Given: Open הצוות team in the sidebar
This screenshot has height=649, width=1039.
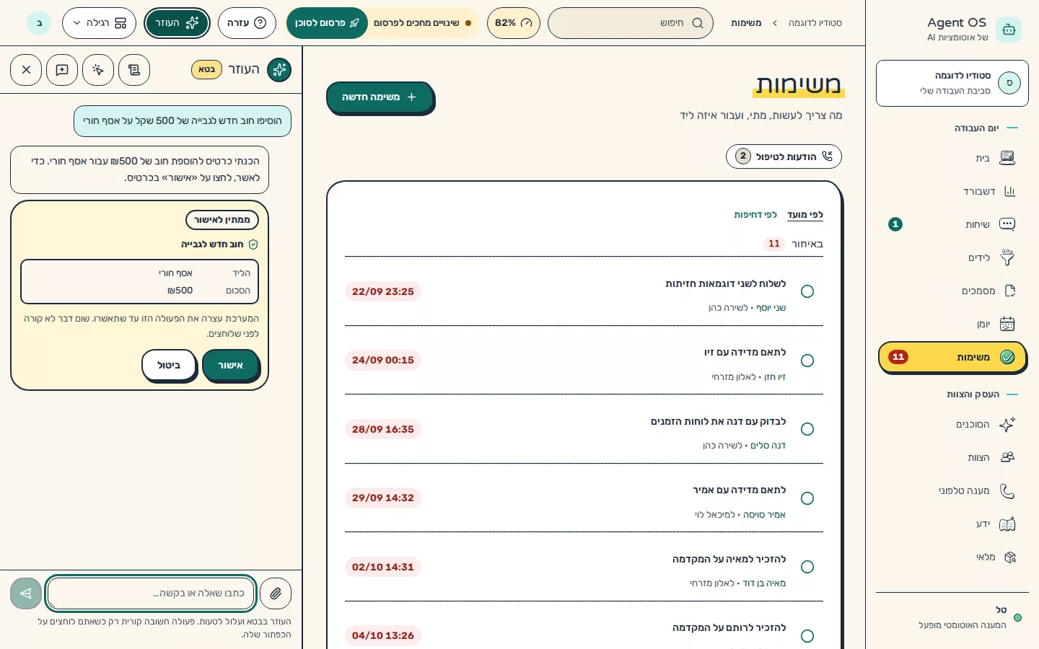Looking at the screenshot, I should (x=952, y=457).
